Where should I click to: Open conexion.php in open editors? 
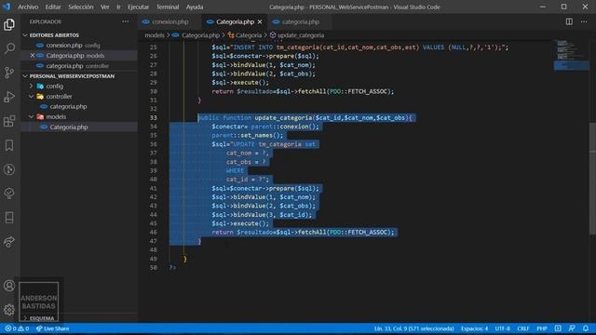click(78, 46)
